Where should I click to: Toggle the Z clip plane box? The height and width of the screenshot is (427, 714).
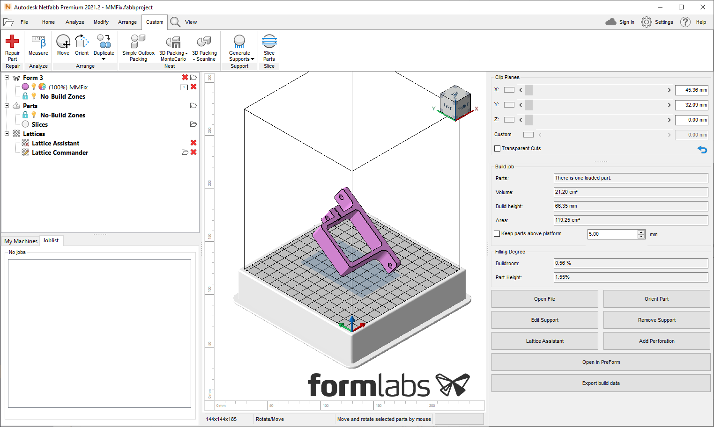coord(509,120)
